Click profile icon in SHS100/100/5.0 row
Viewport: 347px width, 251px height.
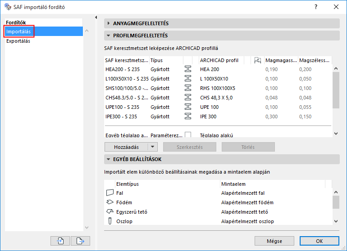tap(188, 88)
